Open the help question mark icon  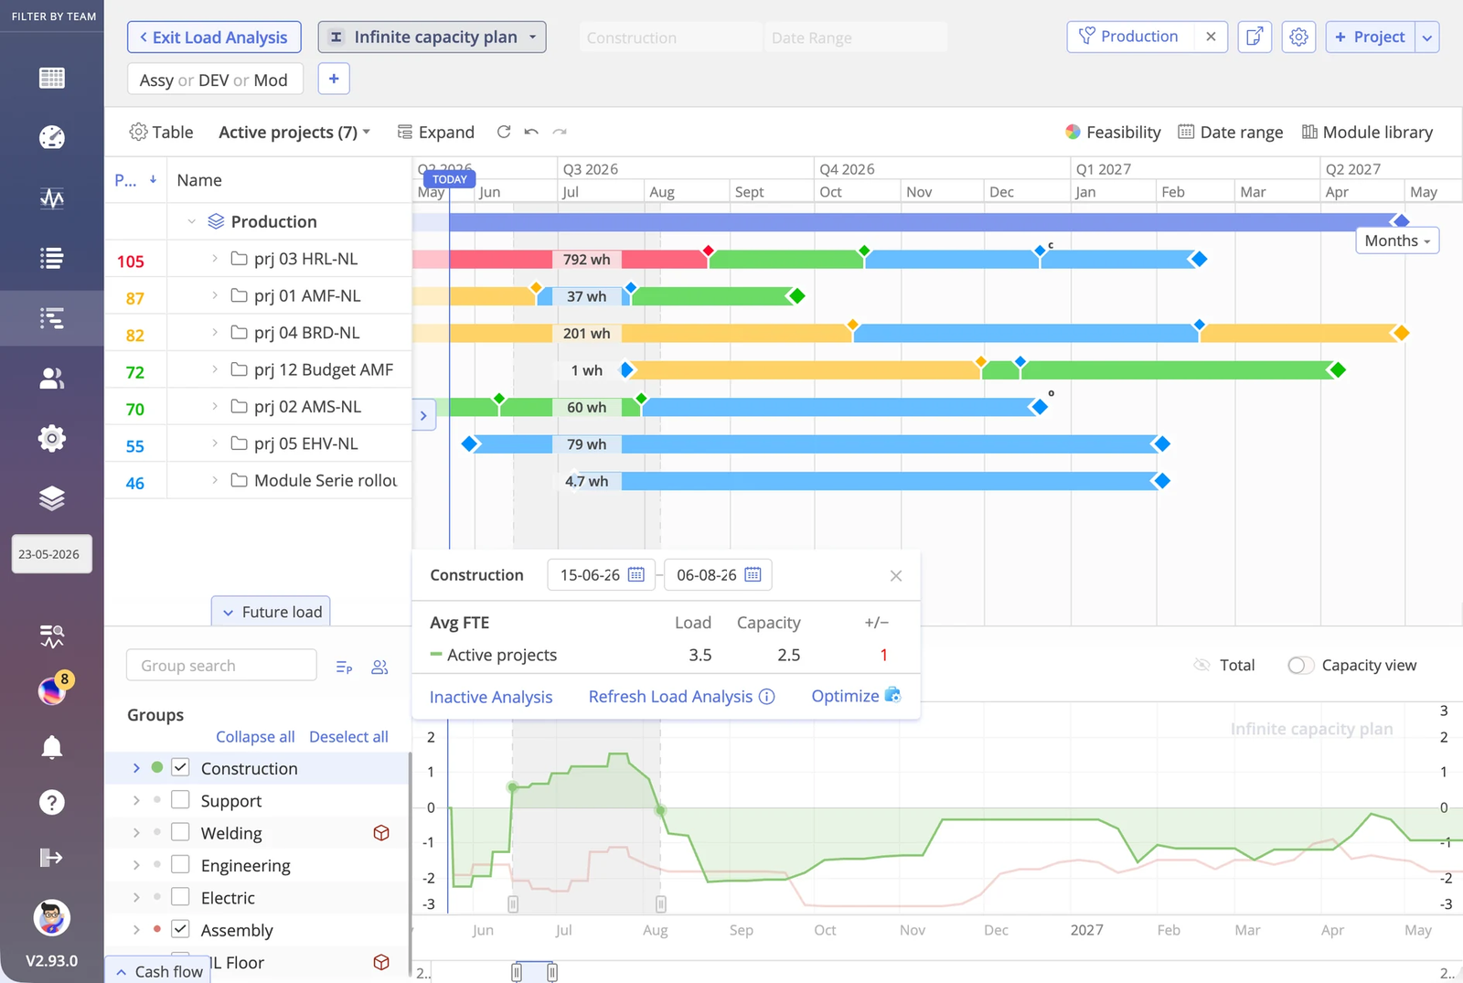pyautogui.click(x=52, y=802)
